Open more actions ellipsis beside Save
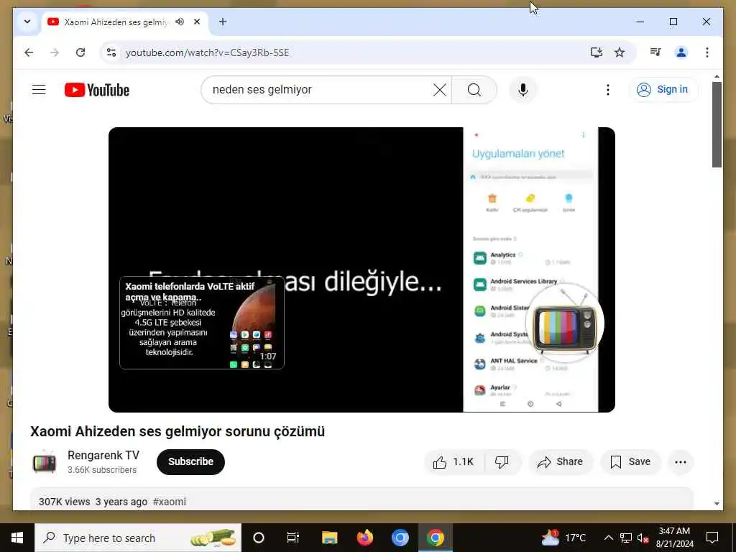The height and width of the screenshot is (552, 736). click(681, 462)
